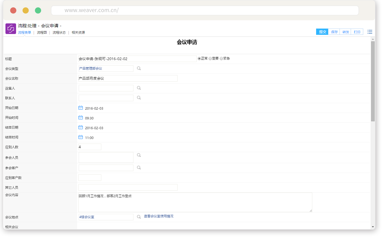Click the magnifier icon next to 会议地点
This screenshot has height=238, width=388.
[x=139, y=217]
